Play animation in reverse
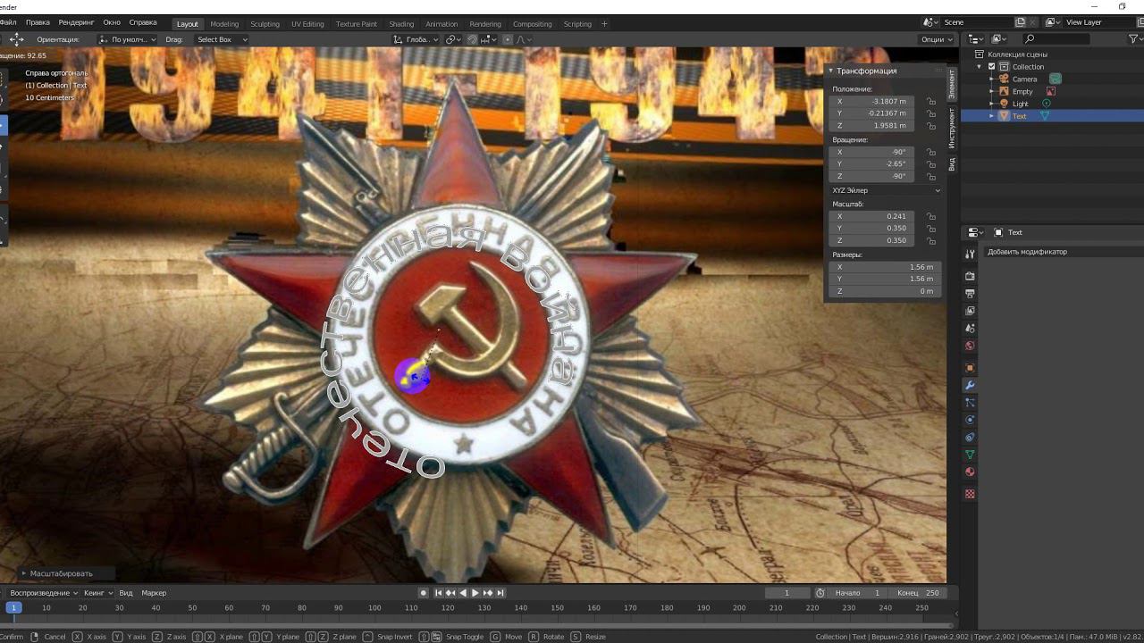The width and height of the screenshot is (1144, 643). point(463,593)
